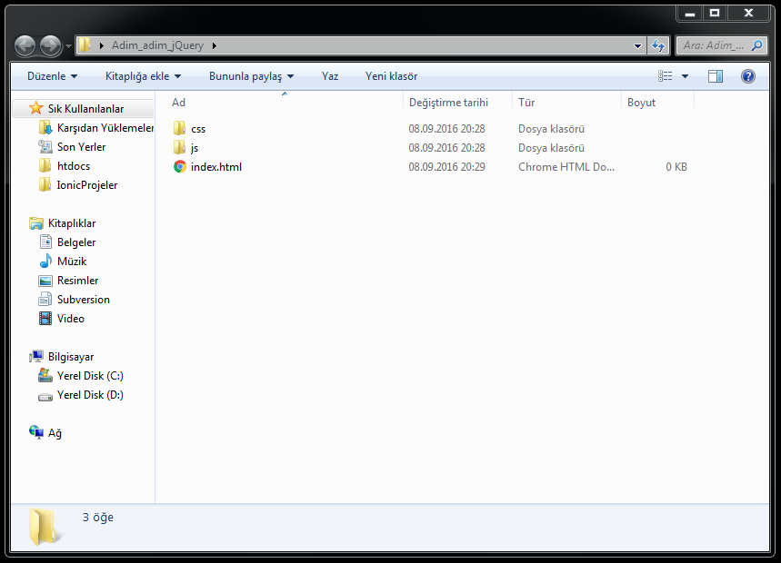The height and width of the screenshot is (563, 781).
Task: Select Kitaplıklar in navigation pane
Action: (x=72, y=223)
